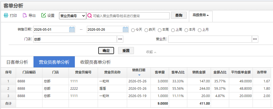Viewport: 273px width, 109px height.
Task: Click the 销售金额 column header
Action: (x=199, y=72)
